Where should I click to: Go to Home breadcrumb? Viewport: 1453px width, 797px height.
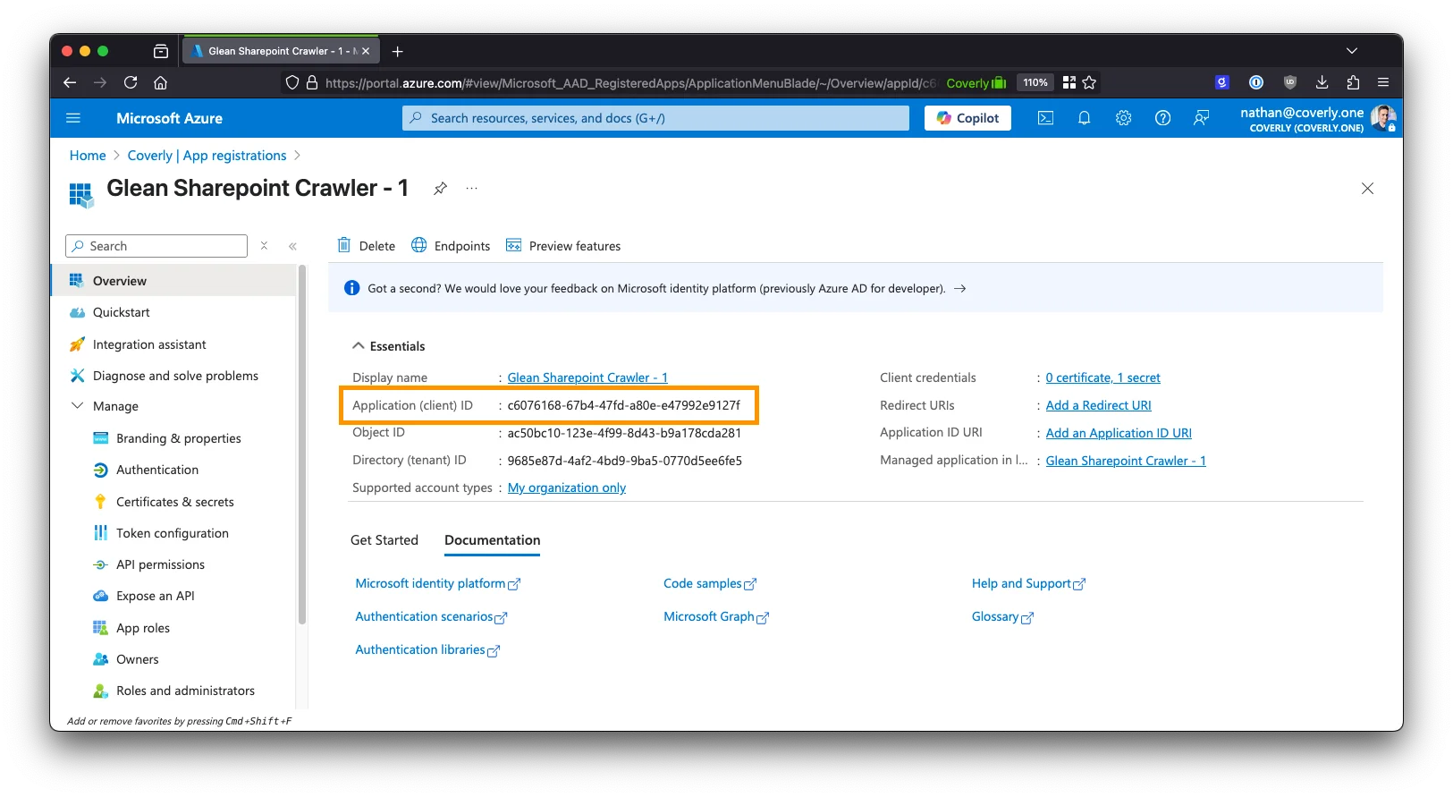coord(88,156)
